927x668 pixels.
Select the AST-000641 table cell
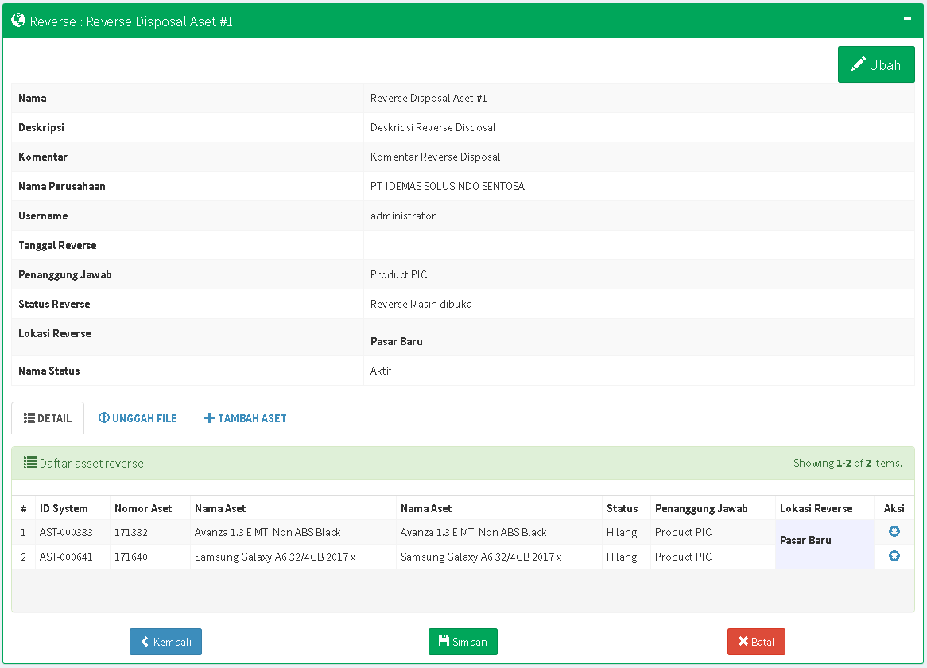coord(66,557)
